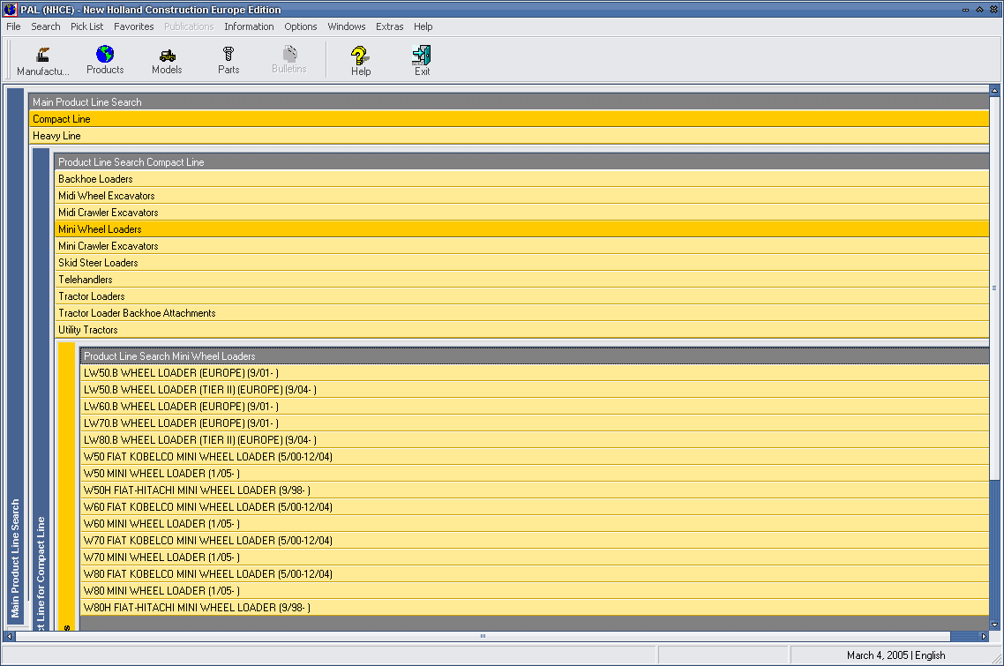Click the yellow vertical Mini Wheel Loaders tab
1004x666 pixels.
66,487
